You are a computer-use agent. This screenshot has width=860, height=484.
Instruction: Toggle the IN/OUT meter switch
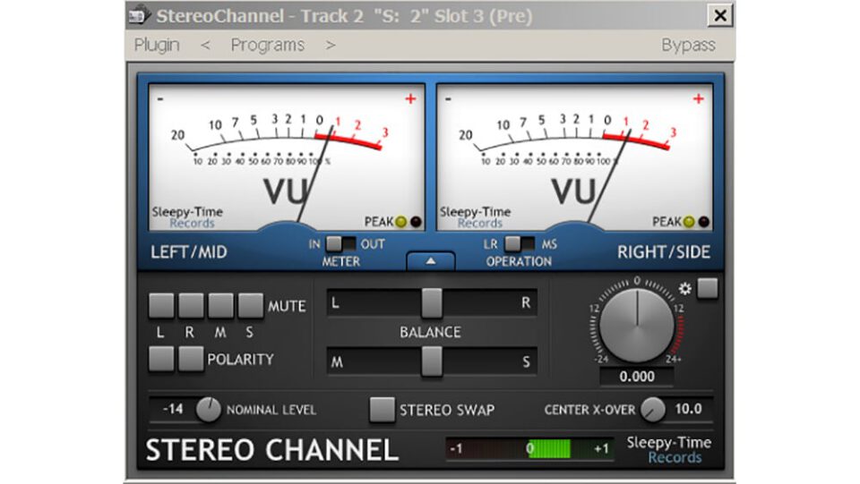(x=340, y=243)
